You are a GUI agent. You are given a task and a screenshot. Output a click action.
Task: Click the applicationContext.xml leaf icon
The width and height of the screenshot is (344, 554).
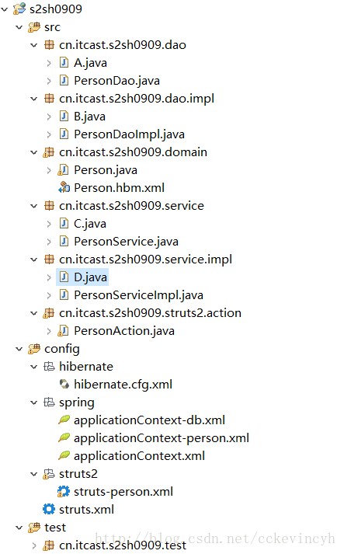tap(64, 455)
